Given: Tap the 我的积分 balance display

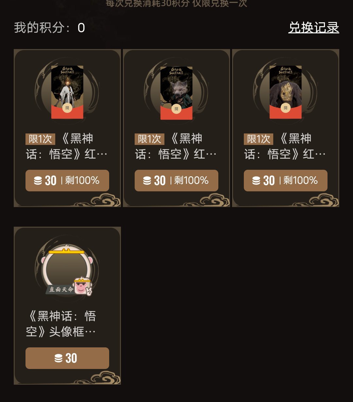Looking at the screenshot, I should 49,28.
